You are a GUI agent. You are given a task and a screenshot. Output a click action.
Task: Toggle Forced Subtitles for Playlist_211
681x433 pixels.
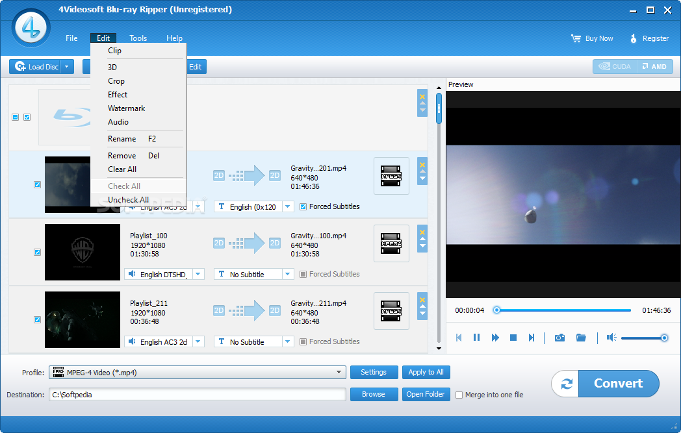pyautogui.click(x=303, y=342)
